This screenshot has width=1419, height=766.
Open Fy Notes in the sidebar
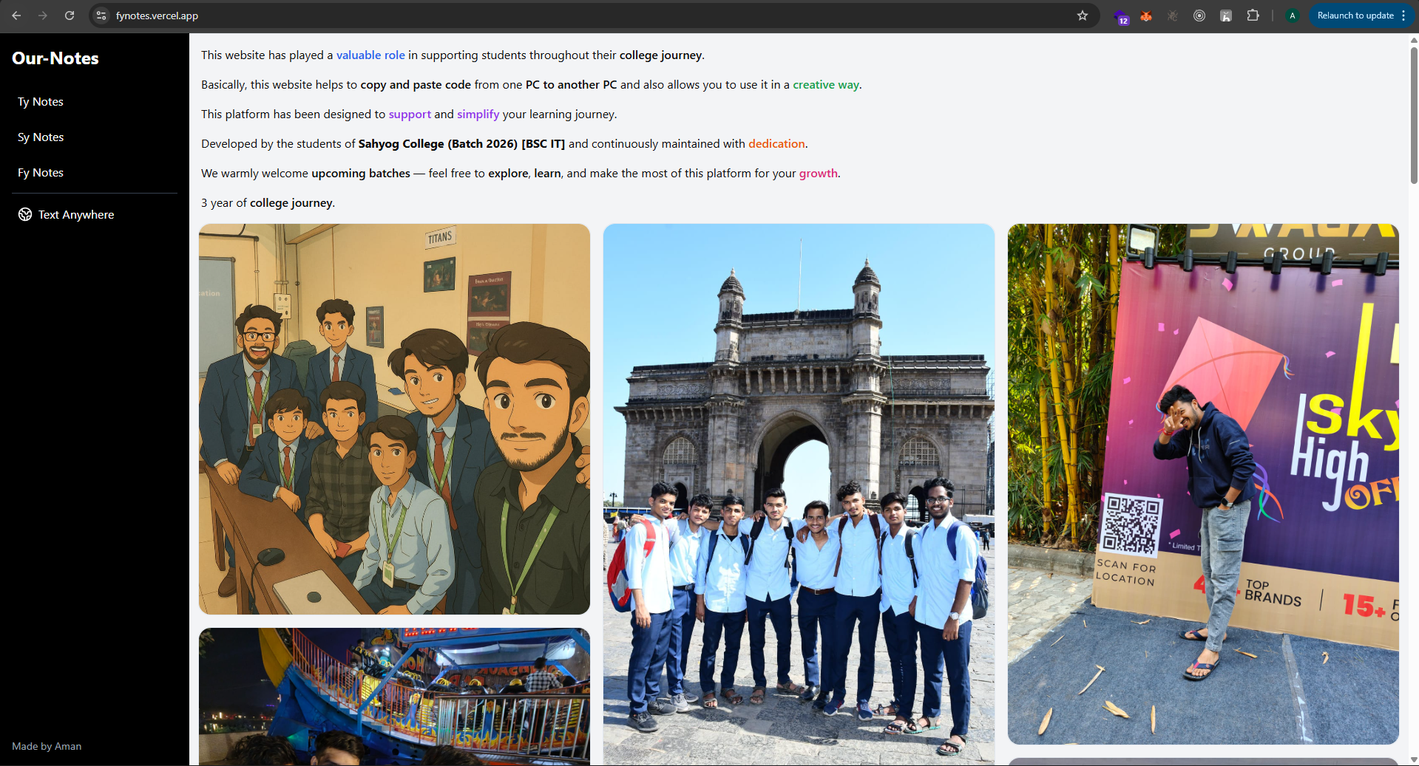tap(95, 173)
